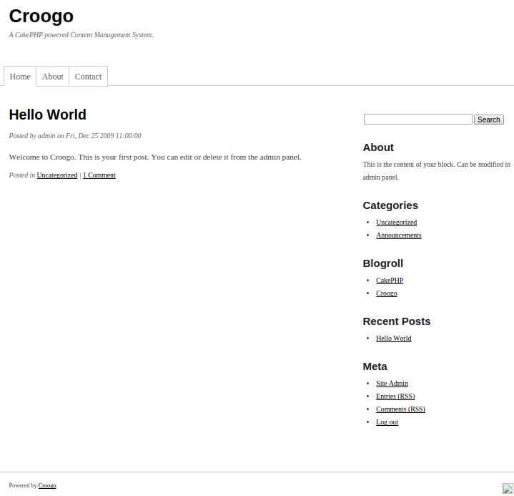Screen dimensions: 514x496
Task: Click the Meta sidebar heading
Action: [x=375, y=366]
